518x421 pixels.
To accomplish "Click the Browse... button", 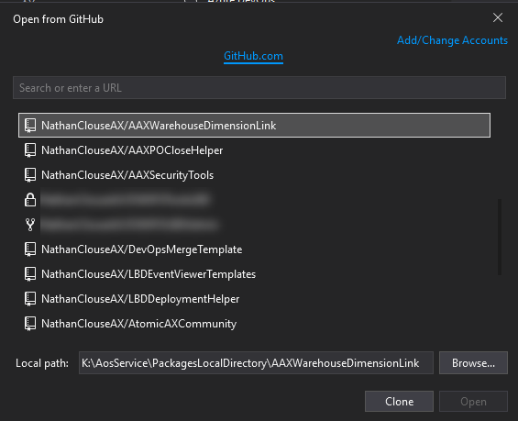I will coord(473,363).
